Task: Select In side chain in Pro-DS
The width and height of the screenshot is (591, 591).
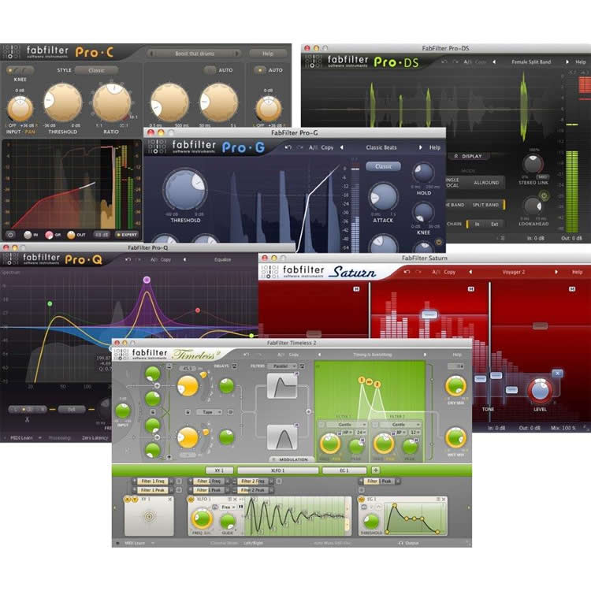Action: pos(477,224)
